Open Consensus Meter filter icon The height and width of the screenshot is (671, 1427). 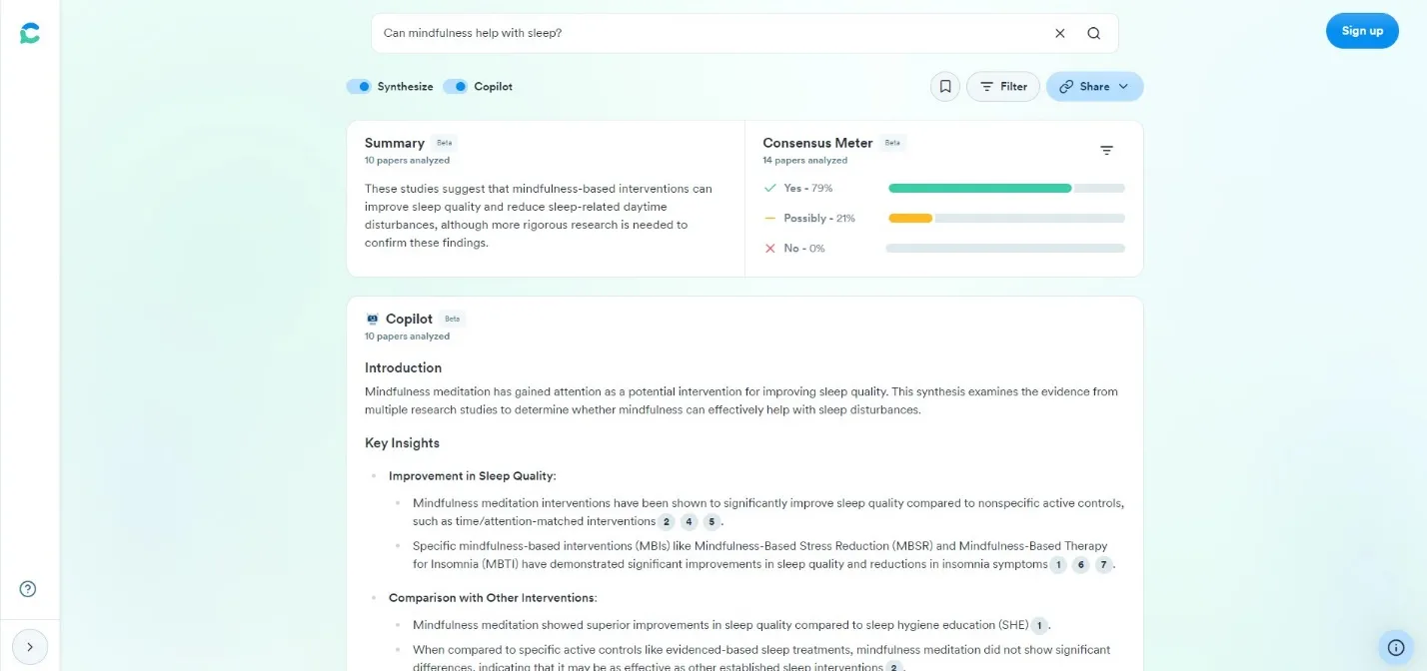(x=1106, y=151)
